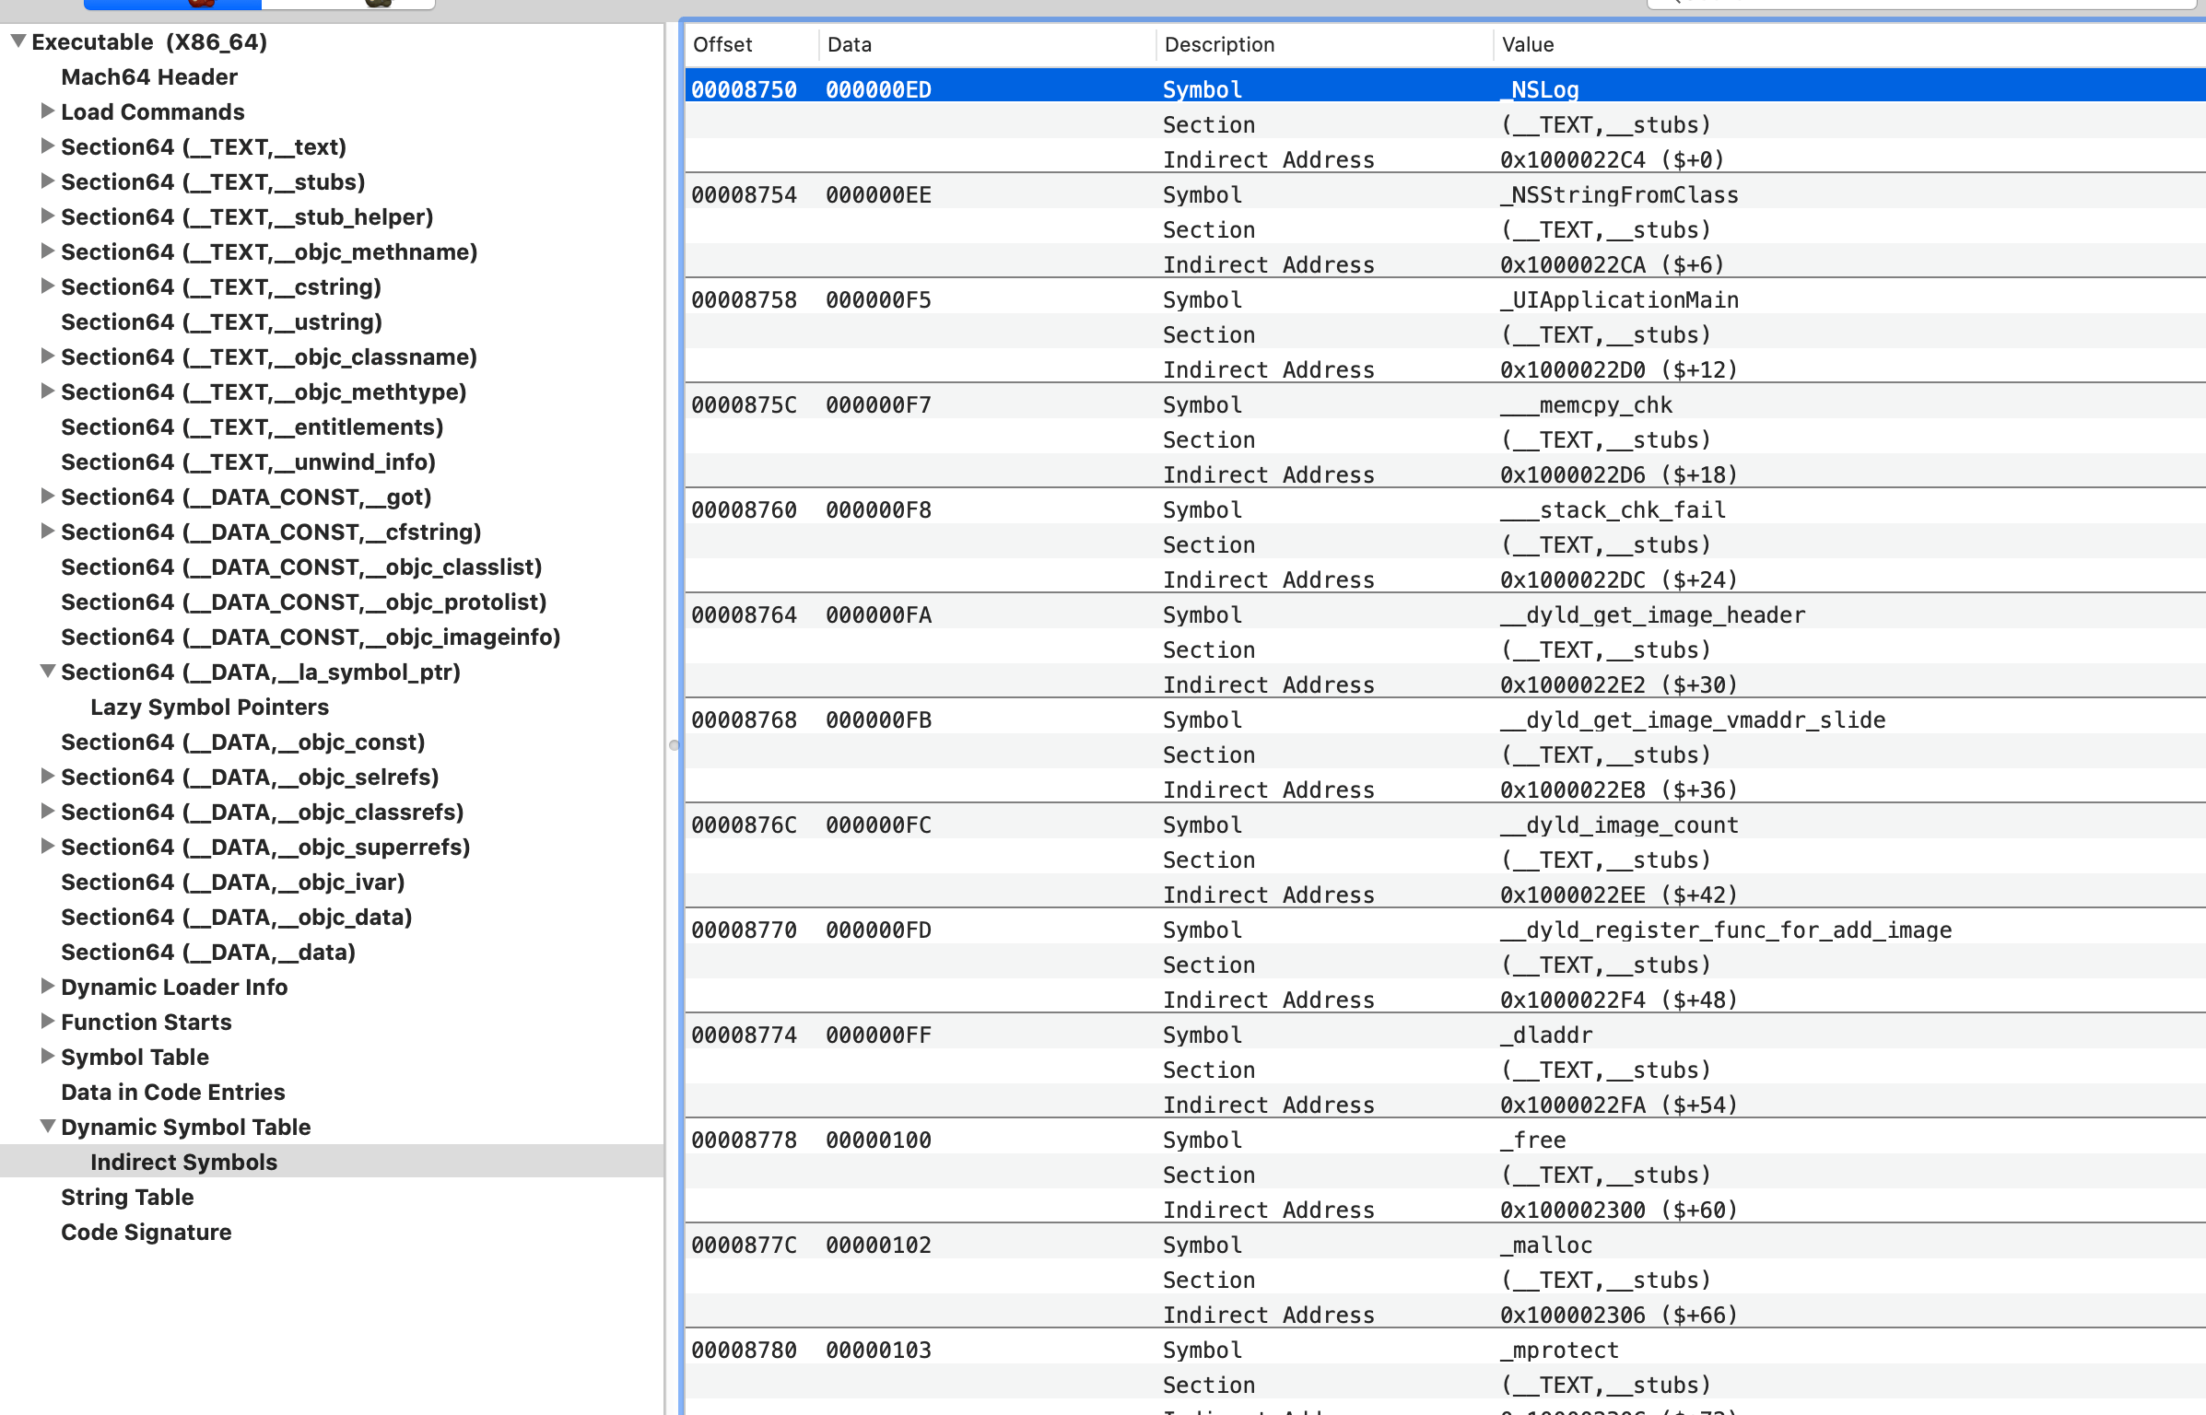2206x1415 pixels.
Task: Open Data in Code Entries
Action: coord(173,1093)
